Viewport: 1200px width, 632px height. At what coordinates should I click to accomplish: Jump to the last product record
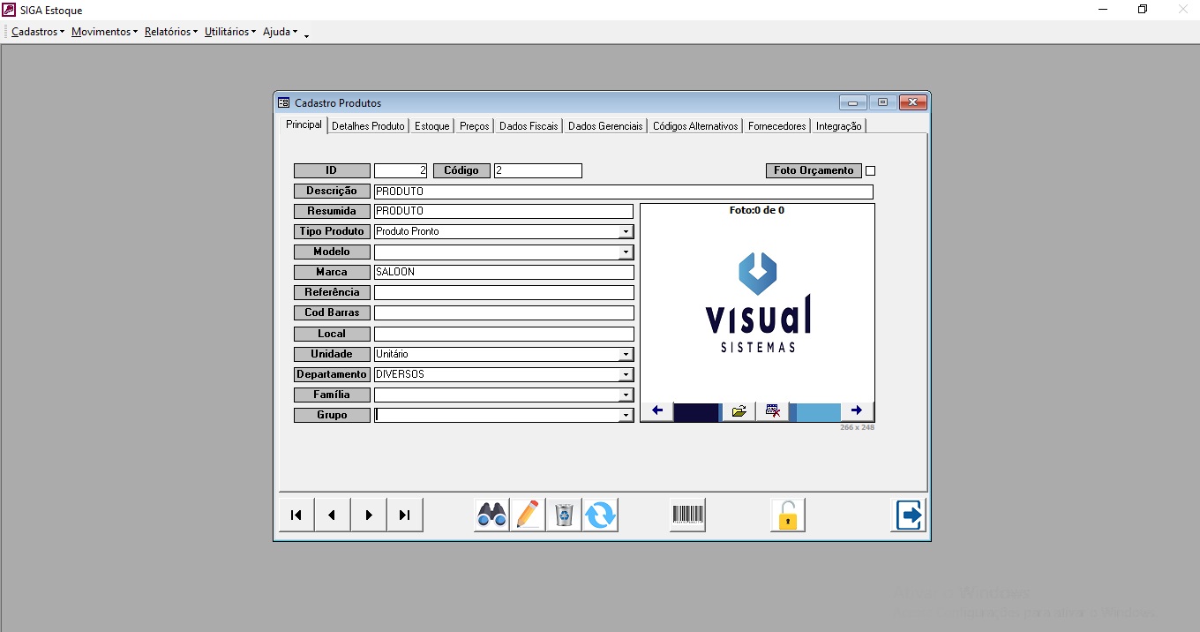405,515
